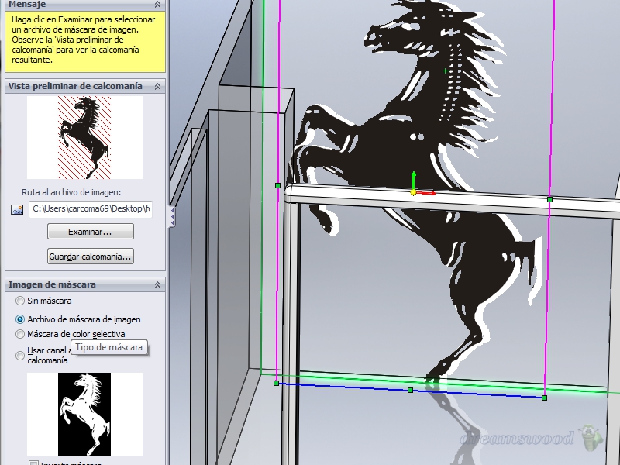The width and height of the screenshot is (620, 465).
Task: Click the decal's right edge green handle
Action: 549,200
